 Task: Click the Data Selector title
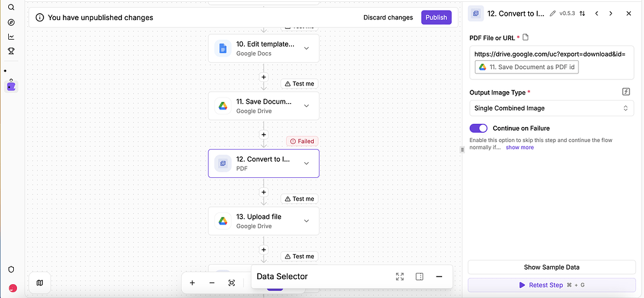coord(282,277)
